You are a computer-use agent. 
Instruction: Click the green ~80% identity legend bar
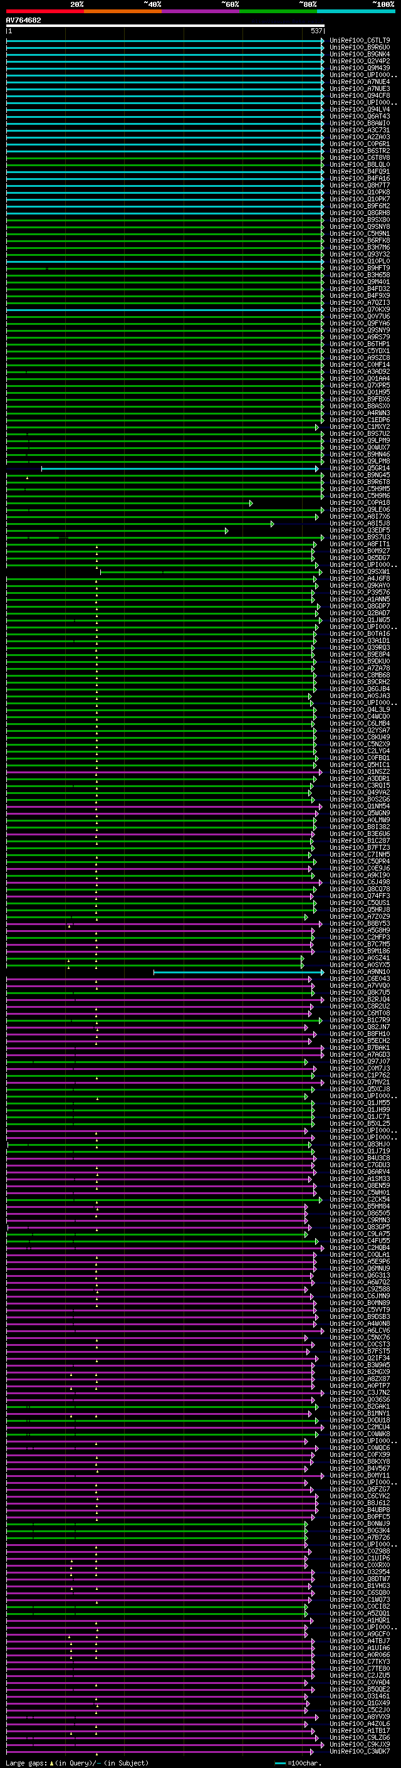coord(278,11)
